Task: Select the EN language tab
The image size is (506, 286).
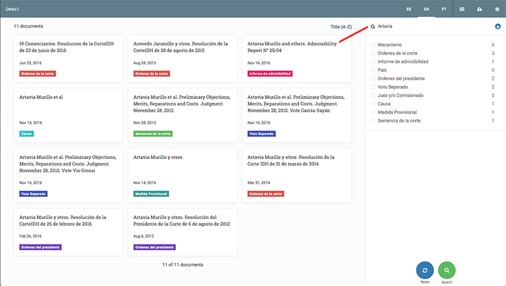Action: [x=427, y=9]
